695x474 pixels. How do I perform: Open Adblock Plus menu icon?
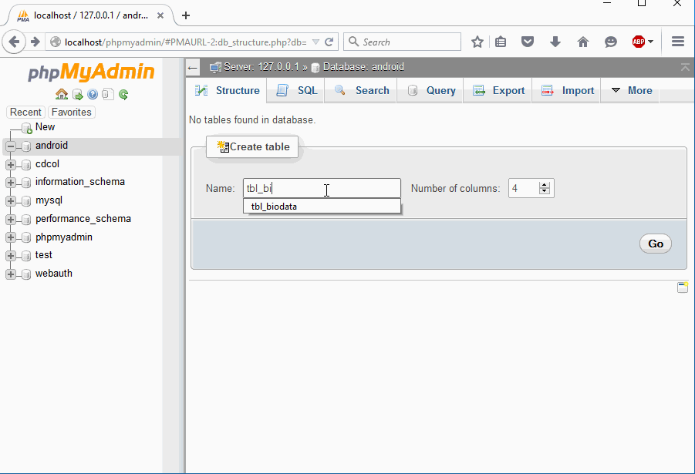click(x=643, y=42)
